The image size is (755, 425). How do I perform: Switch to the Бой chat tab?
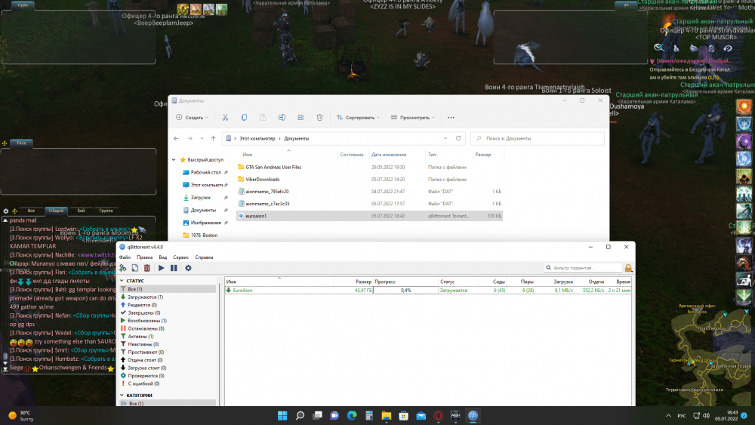[x=81, y=211]
